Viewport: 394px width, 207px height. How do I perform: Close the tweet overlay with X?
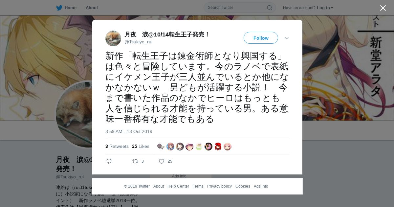(383, 8)
